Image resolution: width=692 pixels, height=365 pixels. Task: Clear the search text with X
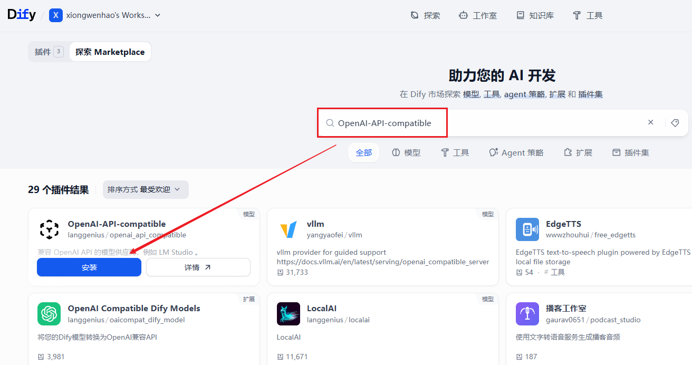(x=651, y=122)
